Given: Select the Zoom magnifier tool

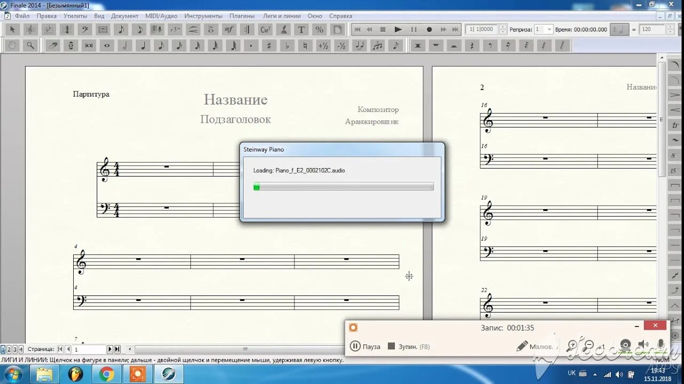Looking at the screenshot, I should pos(30,46).
